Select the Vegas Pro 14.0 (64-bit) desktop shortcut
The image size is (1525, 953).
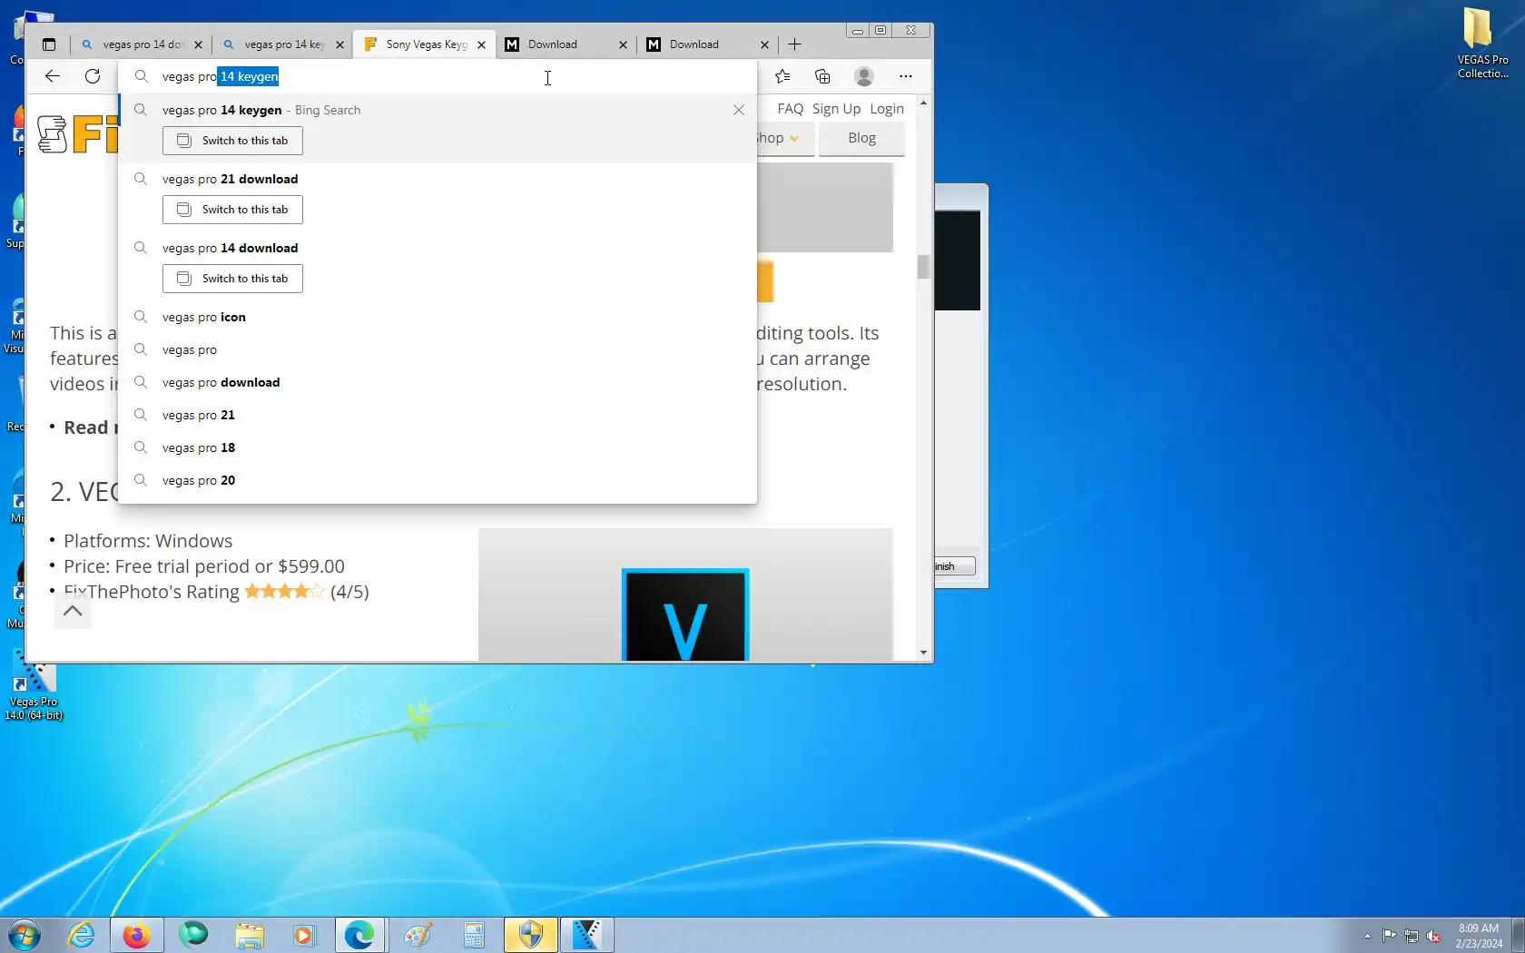pos(34,687)
